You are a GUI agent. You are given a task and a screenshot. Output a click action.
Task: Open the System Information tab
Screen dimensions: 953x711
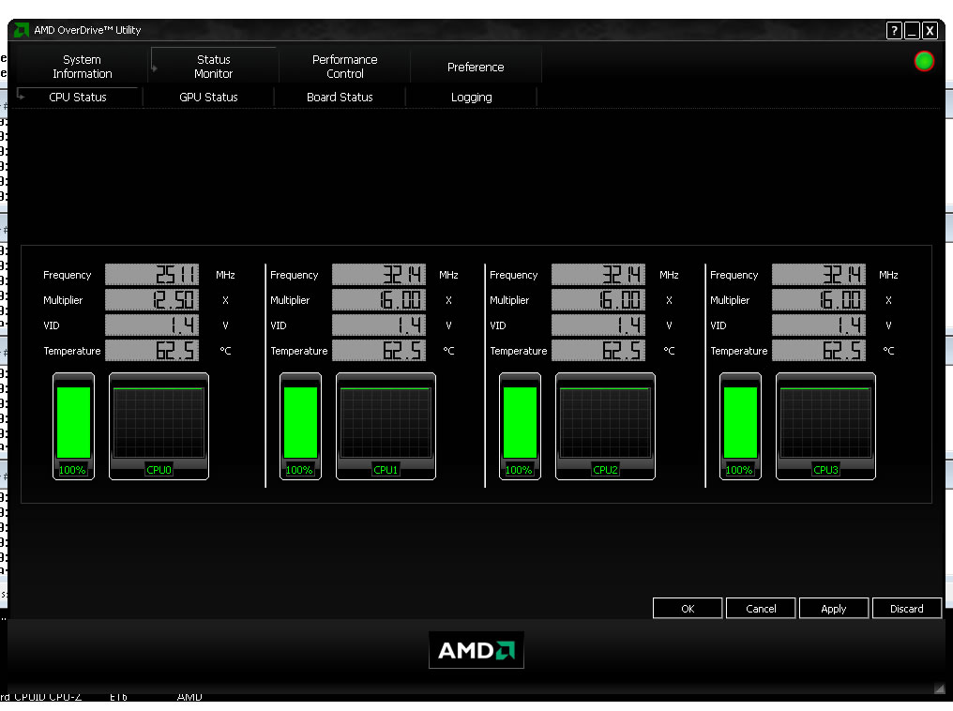[82, 67]
